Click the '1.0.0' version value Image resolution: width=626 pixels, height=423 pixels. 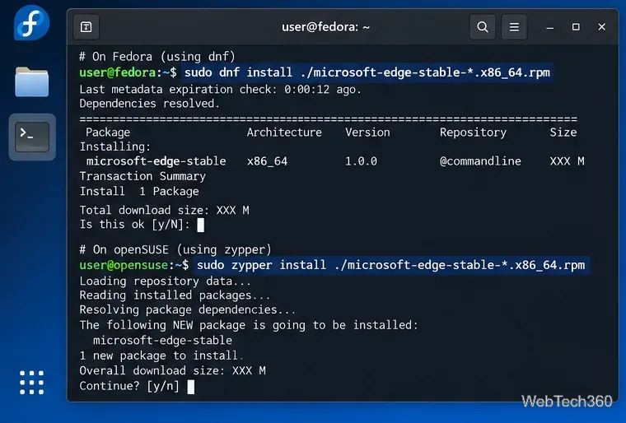click(361, 160)
